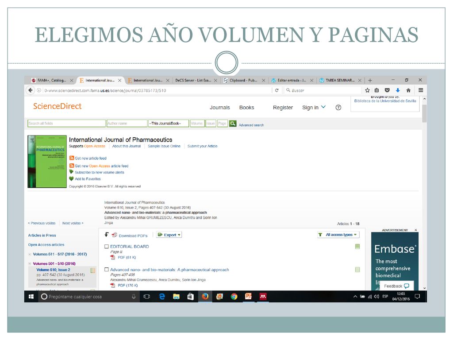Check the Advanced nano- and bio-materials article checkbox
This screenshot has width=453, height=340.
pos(107,270)
